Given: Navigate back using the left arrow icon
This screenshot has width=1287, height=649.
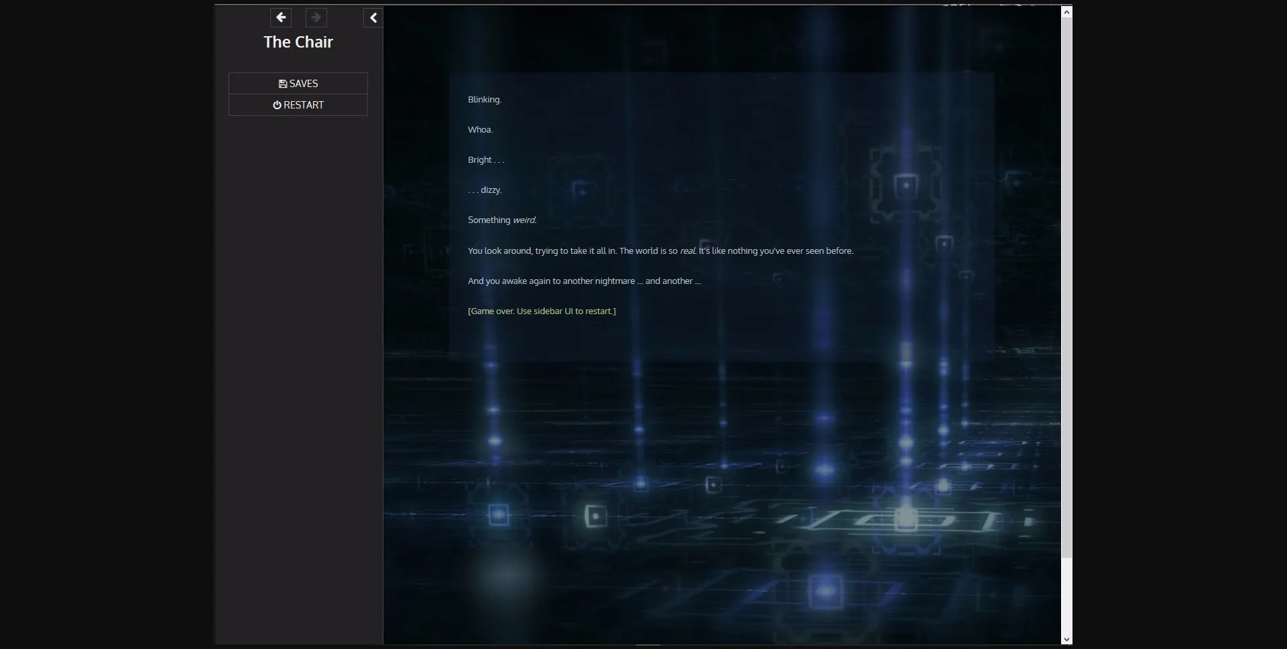Looking at the screenshot, I should [x=280, y=17].
